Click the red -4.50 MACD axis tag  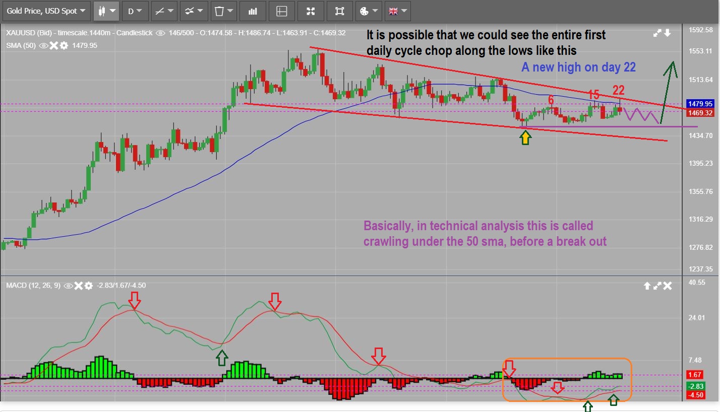tap(695, 395)
